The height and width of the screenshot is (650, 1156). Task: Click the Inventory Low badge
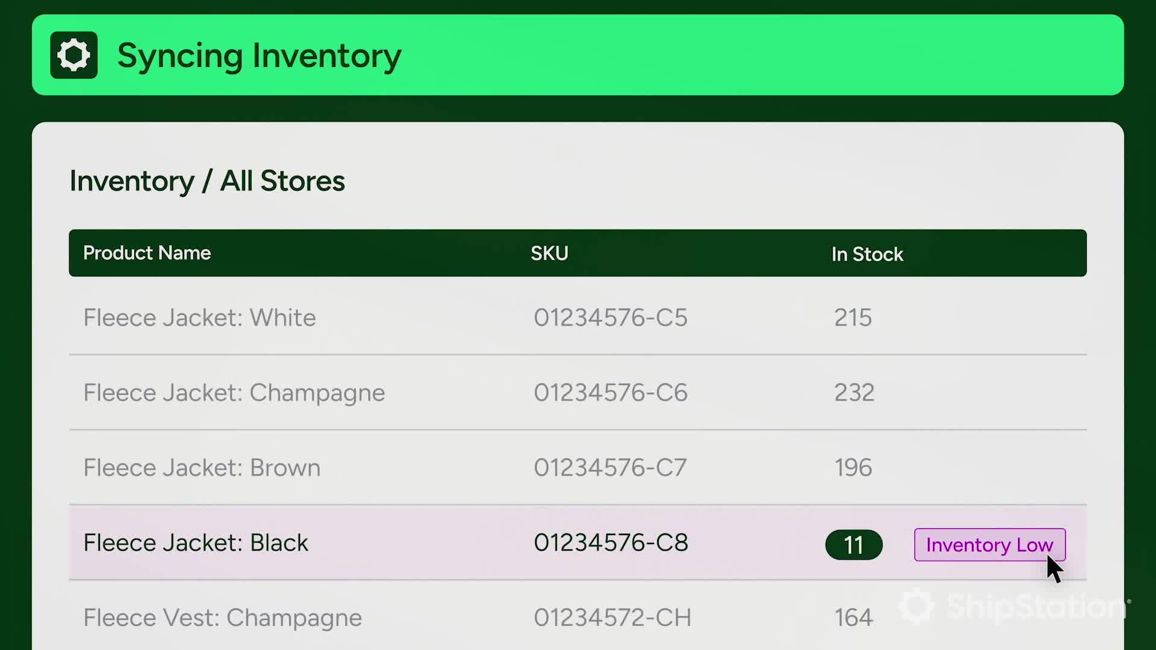pos(989,545)
